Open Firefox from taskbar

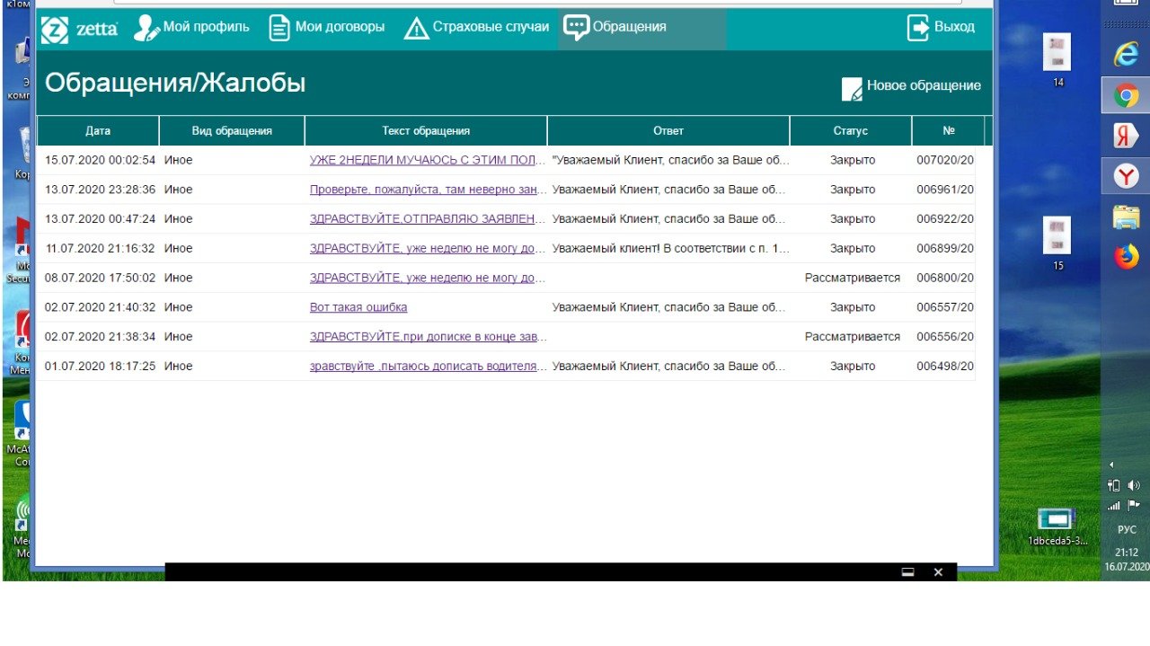[x=1126, y=257]
